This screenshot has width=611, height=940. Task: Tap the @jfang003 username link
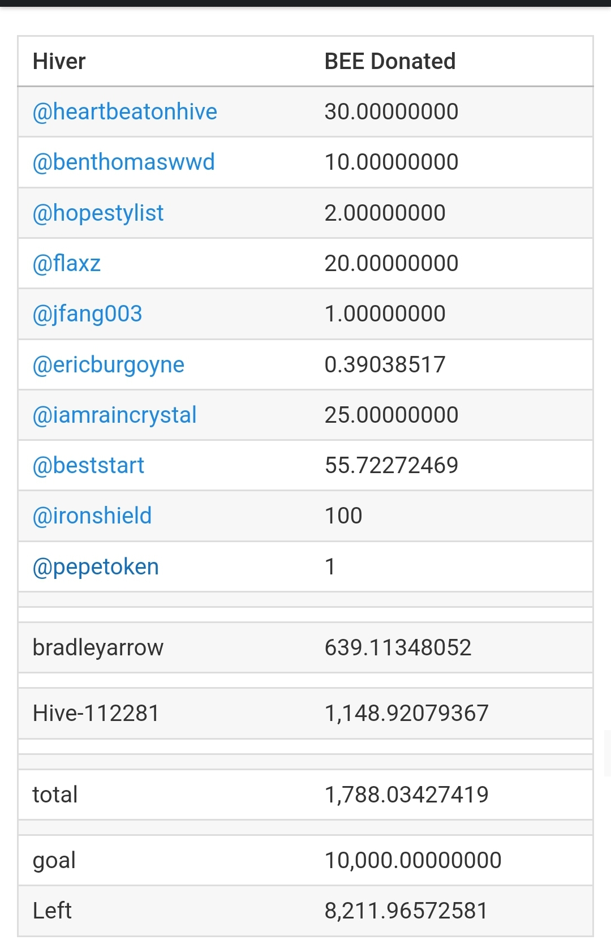click(88, 314)
